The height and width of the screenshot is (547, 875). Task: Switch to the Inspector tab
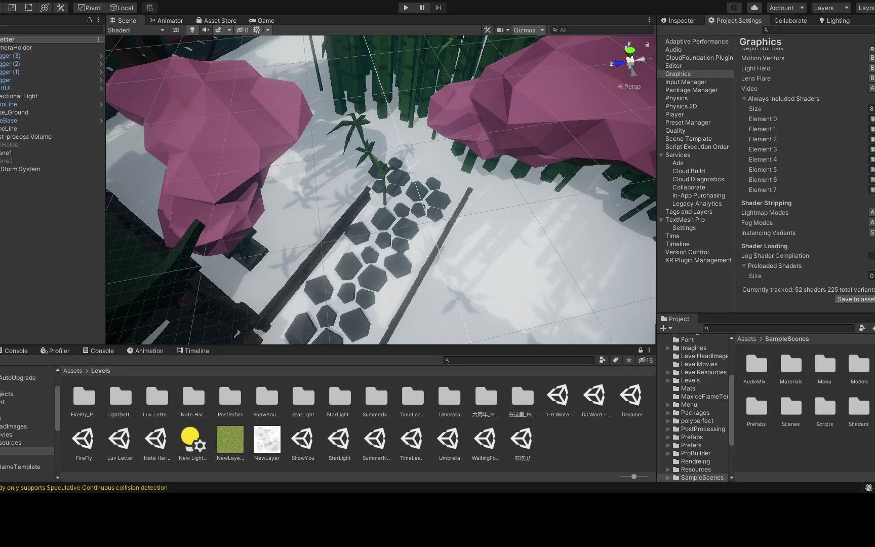[678, 20]
